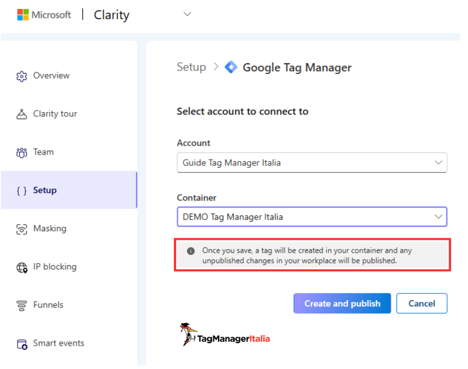This screenshot has width=468, height=369.
Task: Open Clarity tour in sidebar
Action: pos(55,113)
